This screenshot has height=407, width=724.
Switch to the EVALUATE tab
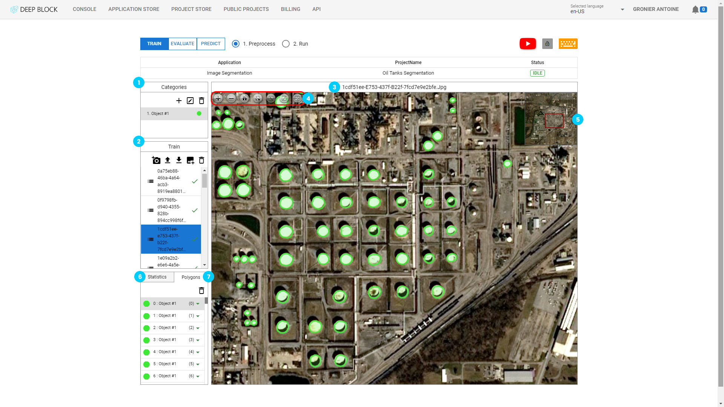(183, 44)
